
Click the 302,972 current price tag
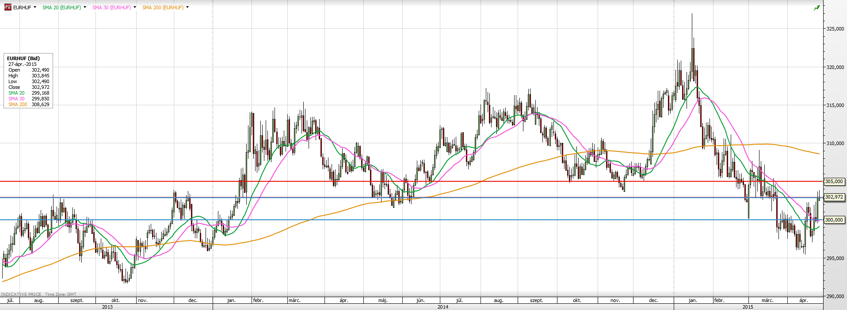click(x=834, y=197)
